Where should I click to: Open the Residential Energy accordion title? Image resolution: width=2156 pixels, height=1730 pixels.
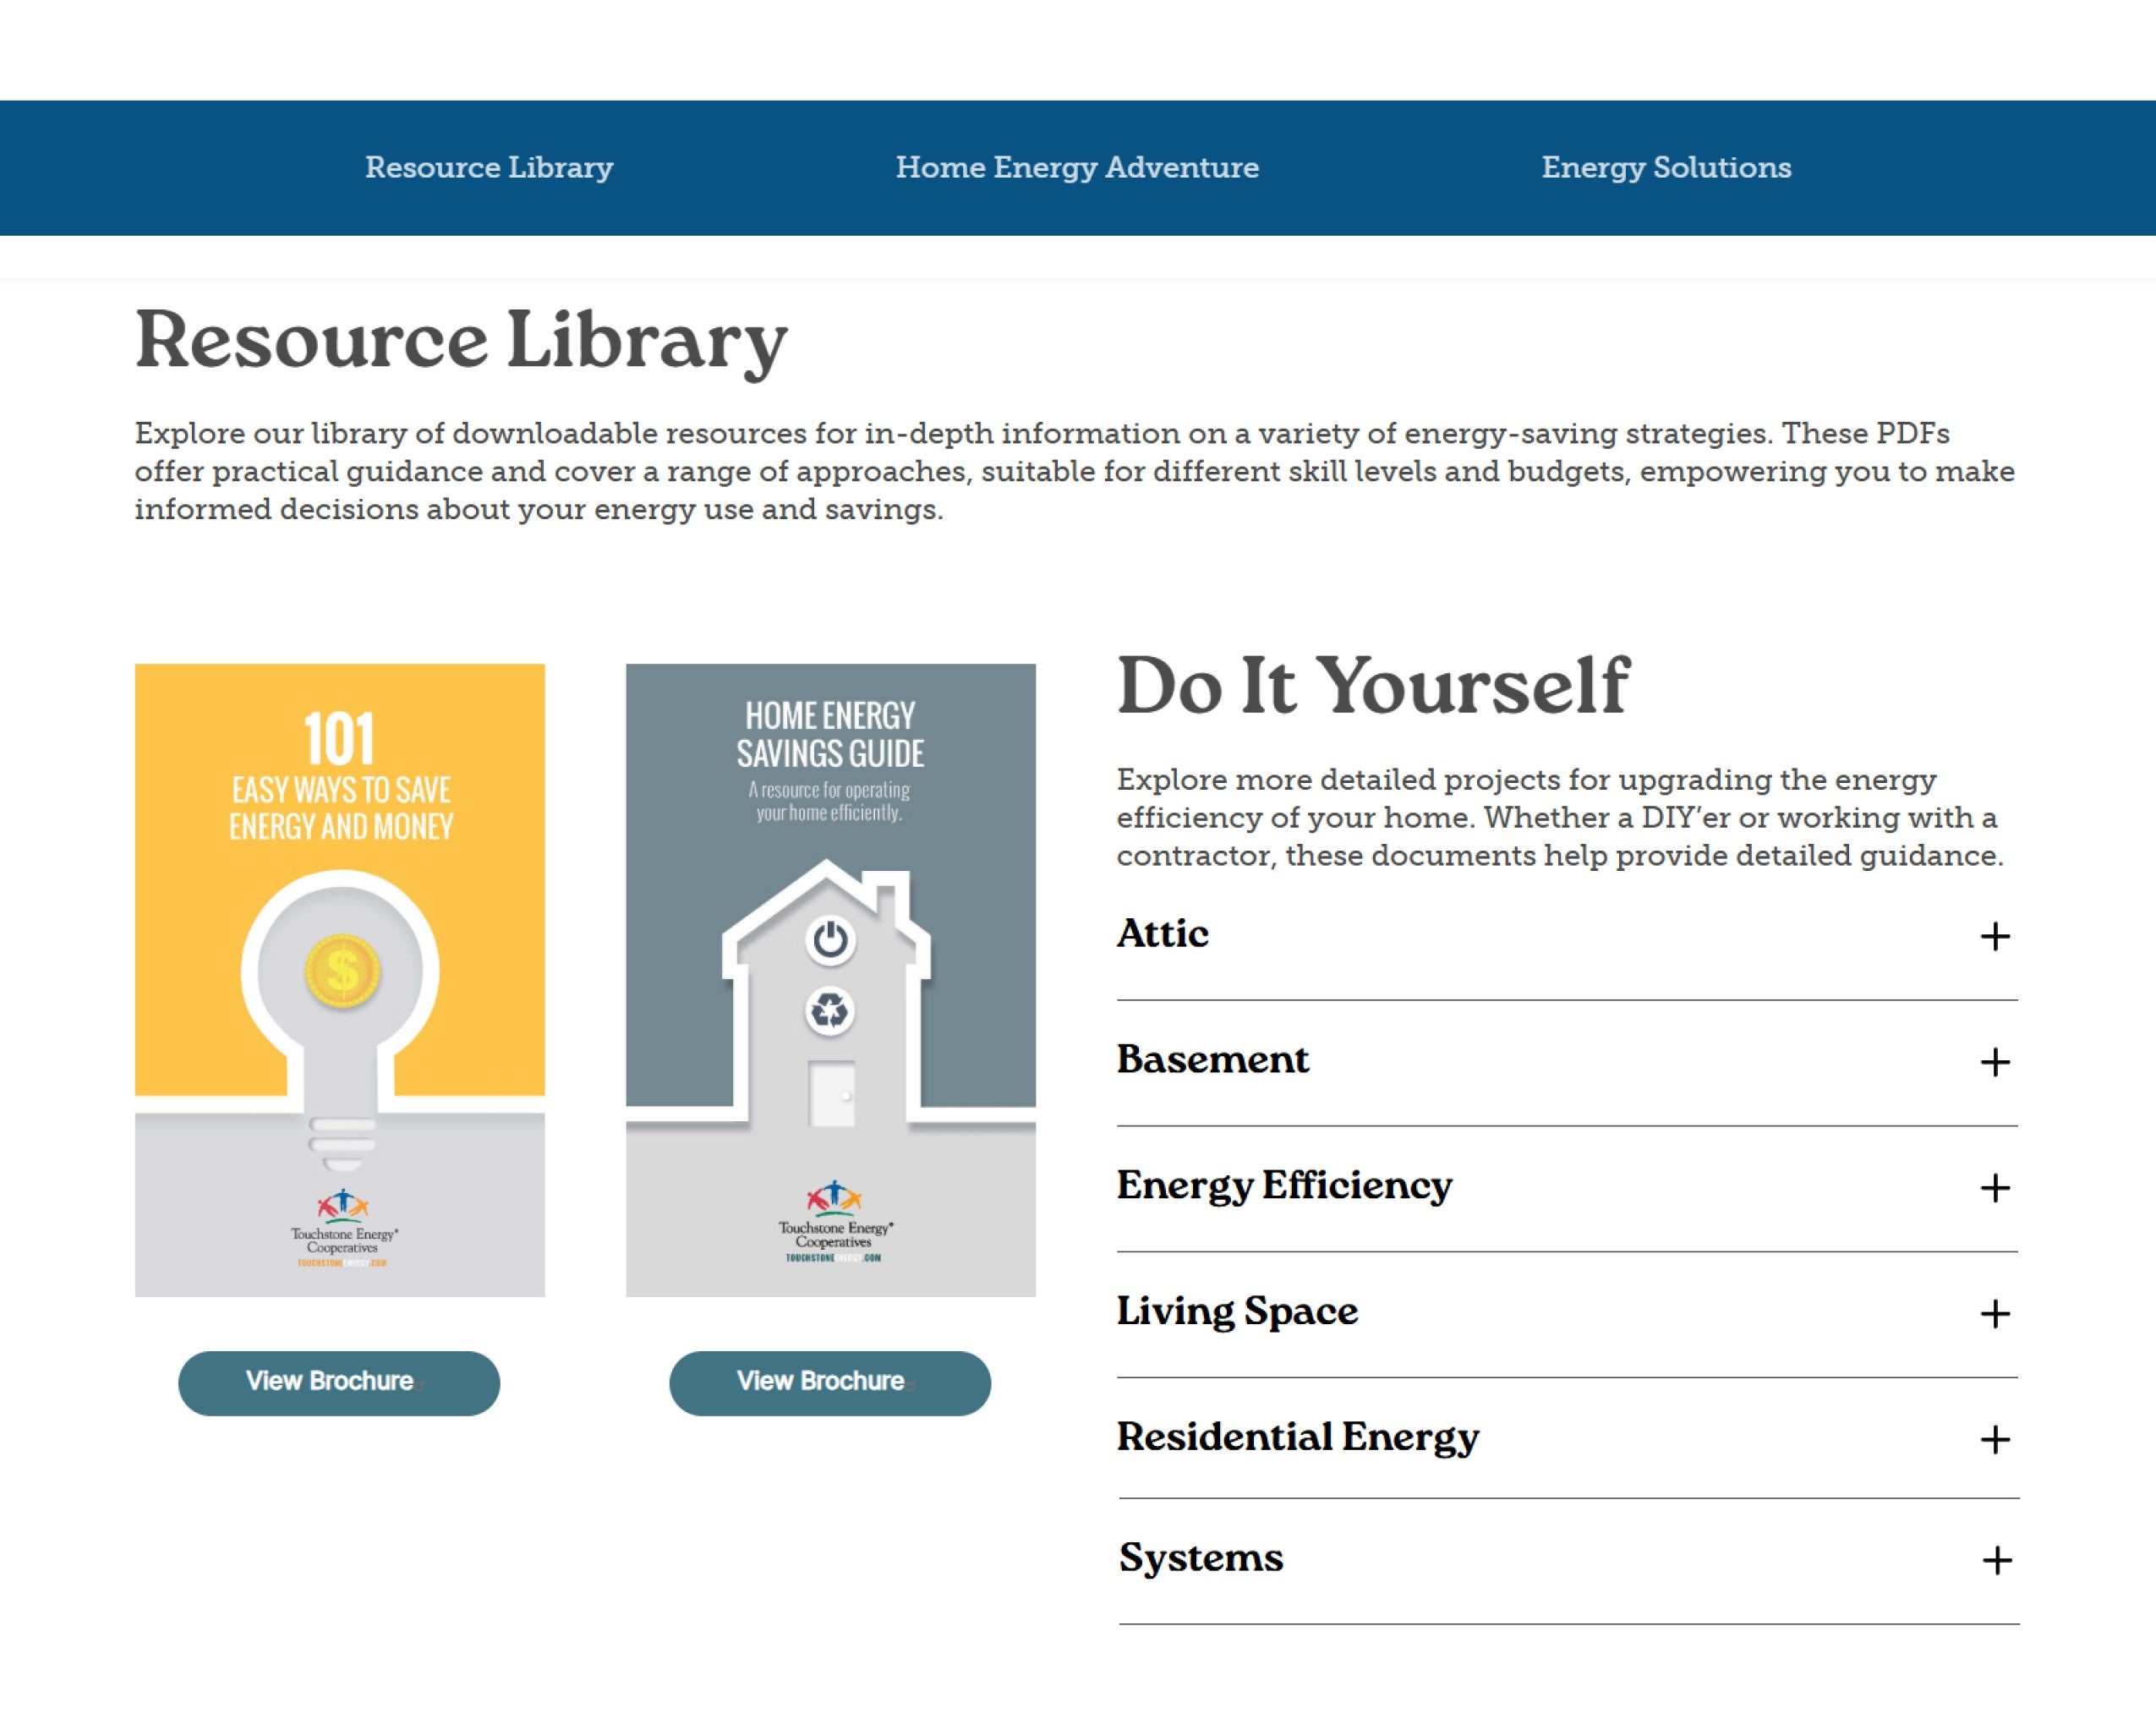click(1297, 1438)
